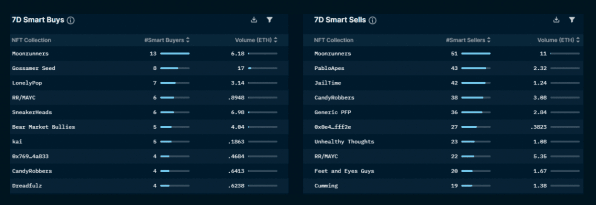Screen dimensions: 596x205
Task: Click volume value 6.98 for SneakerHeads
Action: tap(238, 112)
